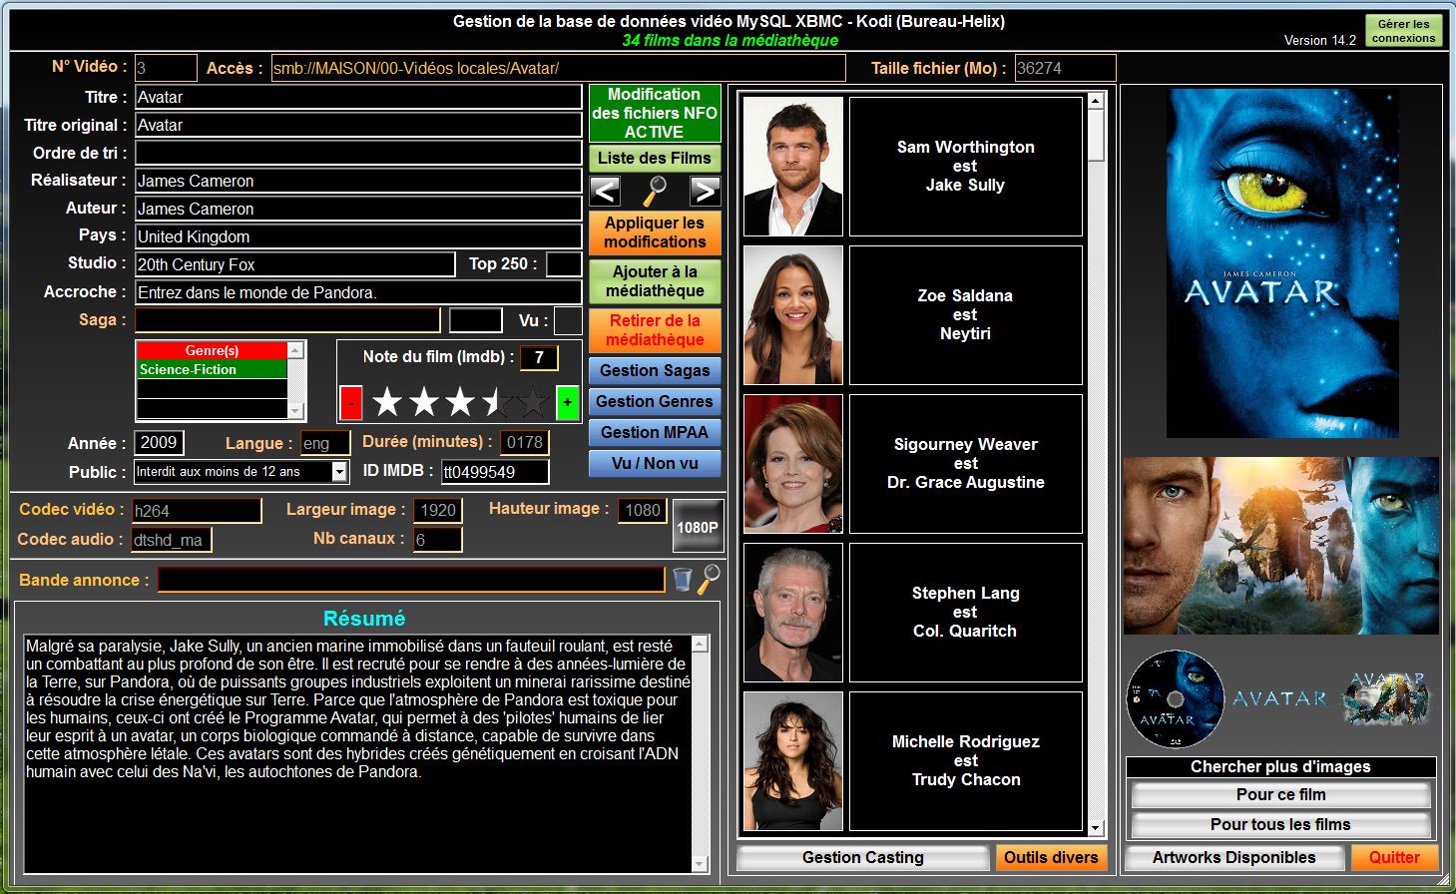The image size is (1456, 894).
Task: Select Sigourney Weaver actor photo
Action: pos(793,464)
